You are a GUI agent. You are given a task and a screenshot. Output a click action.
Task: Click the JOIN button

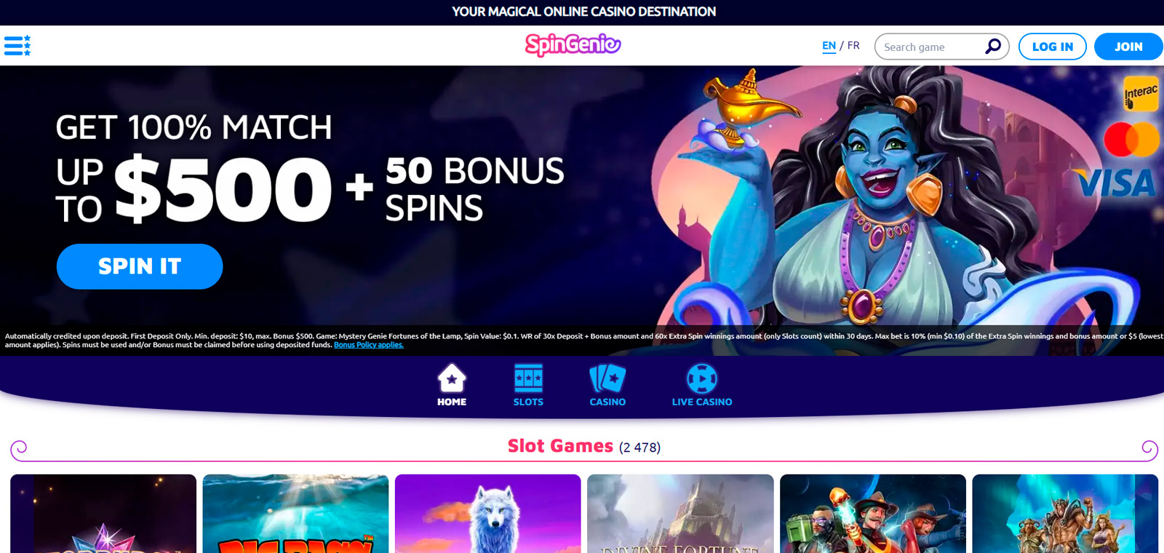point(1128,47)
